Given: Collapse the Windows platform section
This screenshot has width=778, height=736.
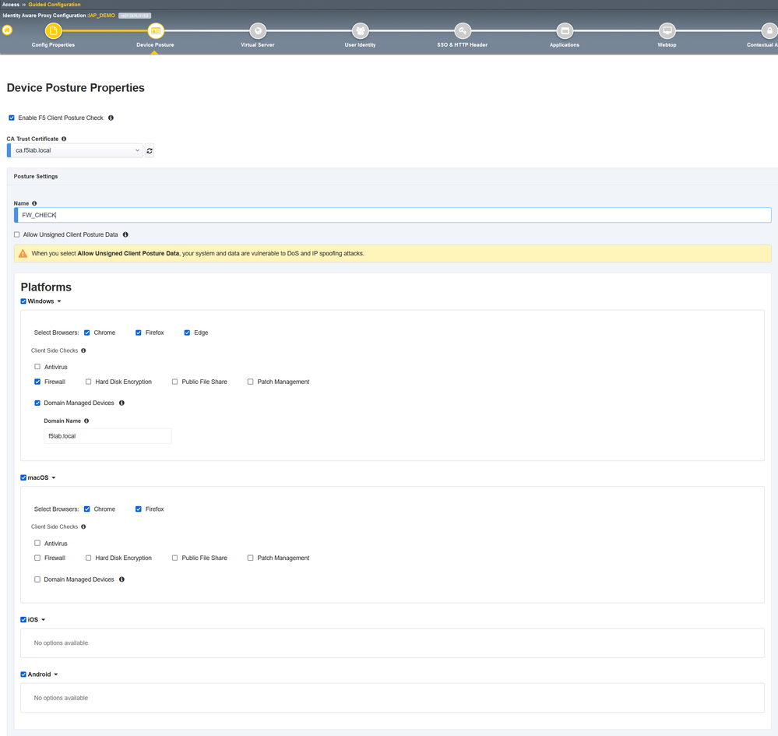Looking at the screenshot, I should [59, 301].
